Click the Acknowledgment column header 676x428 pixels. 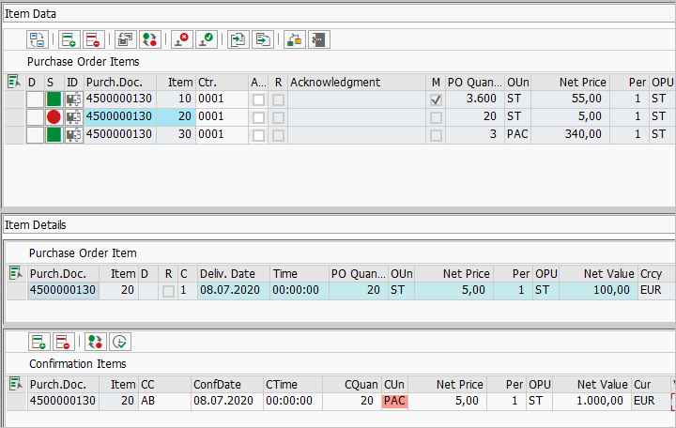coord(355,83)
